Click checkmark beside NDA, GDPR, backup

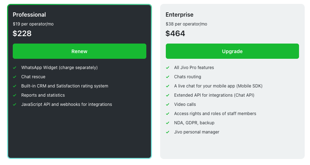point(168,123)
